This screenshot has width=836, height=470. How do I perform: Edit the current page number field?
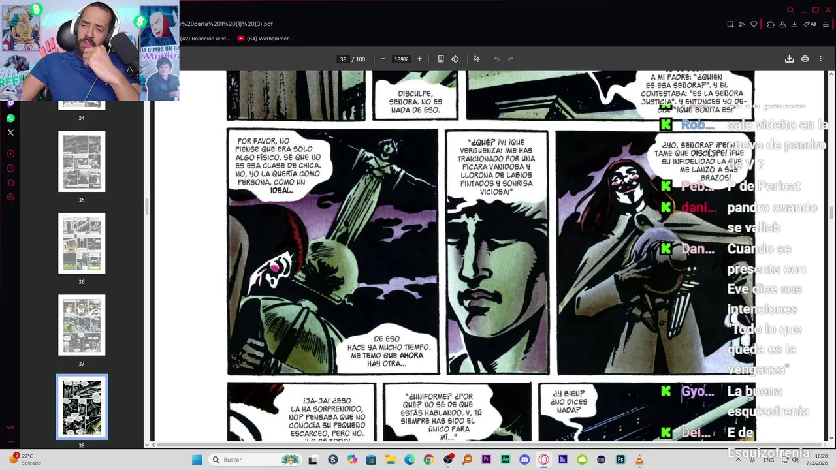tap(343, 59)
